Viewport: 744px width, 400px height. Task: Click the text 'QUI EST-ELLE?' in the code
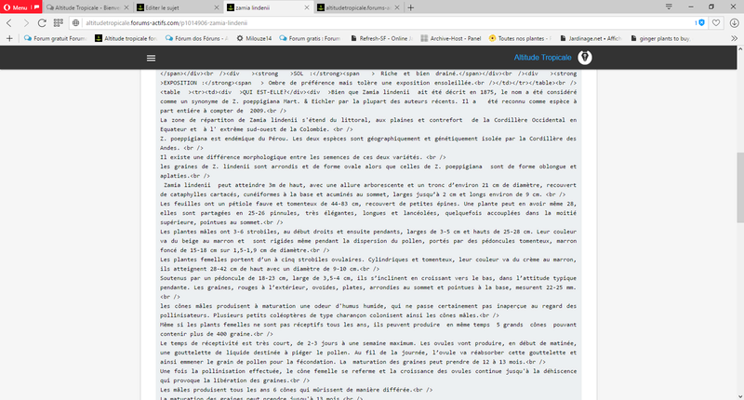point(262,92)
